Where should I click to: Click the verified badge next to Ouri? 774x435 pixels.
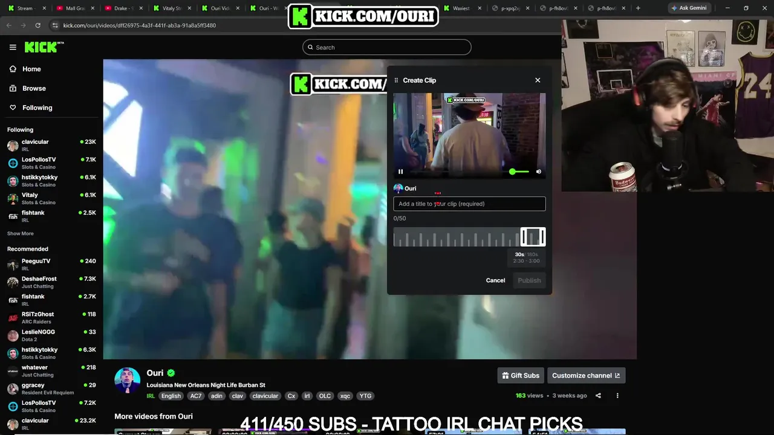coord(171,373)
